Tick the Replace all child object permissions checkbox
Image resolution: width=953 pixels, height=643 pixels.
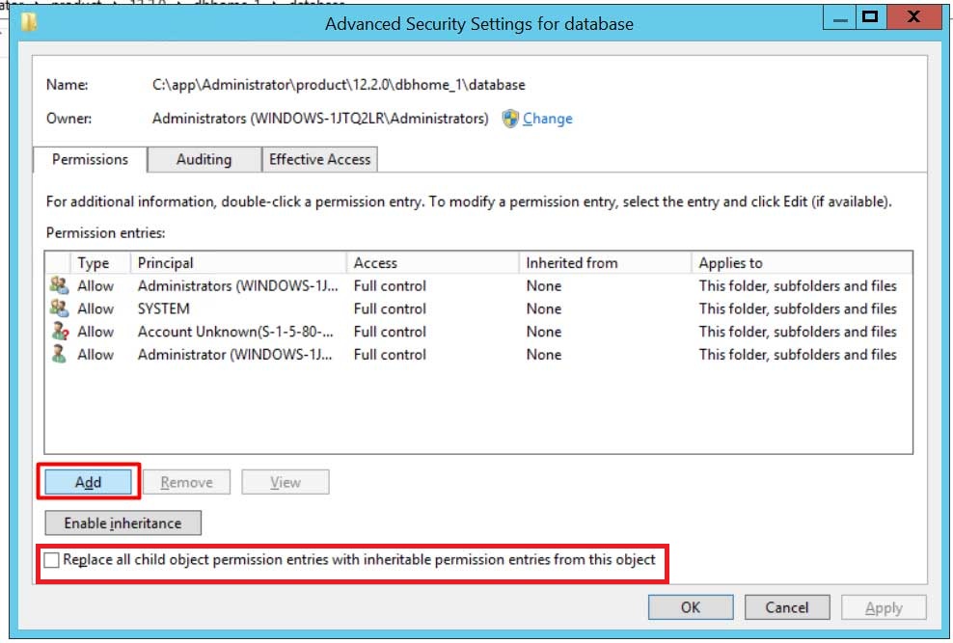pyautogui.click(x=52, y=560)
